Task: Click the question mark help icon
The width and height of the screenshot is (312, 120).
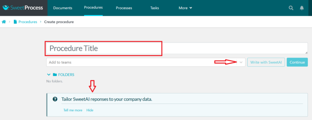Action: (x=55, y=99)
